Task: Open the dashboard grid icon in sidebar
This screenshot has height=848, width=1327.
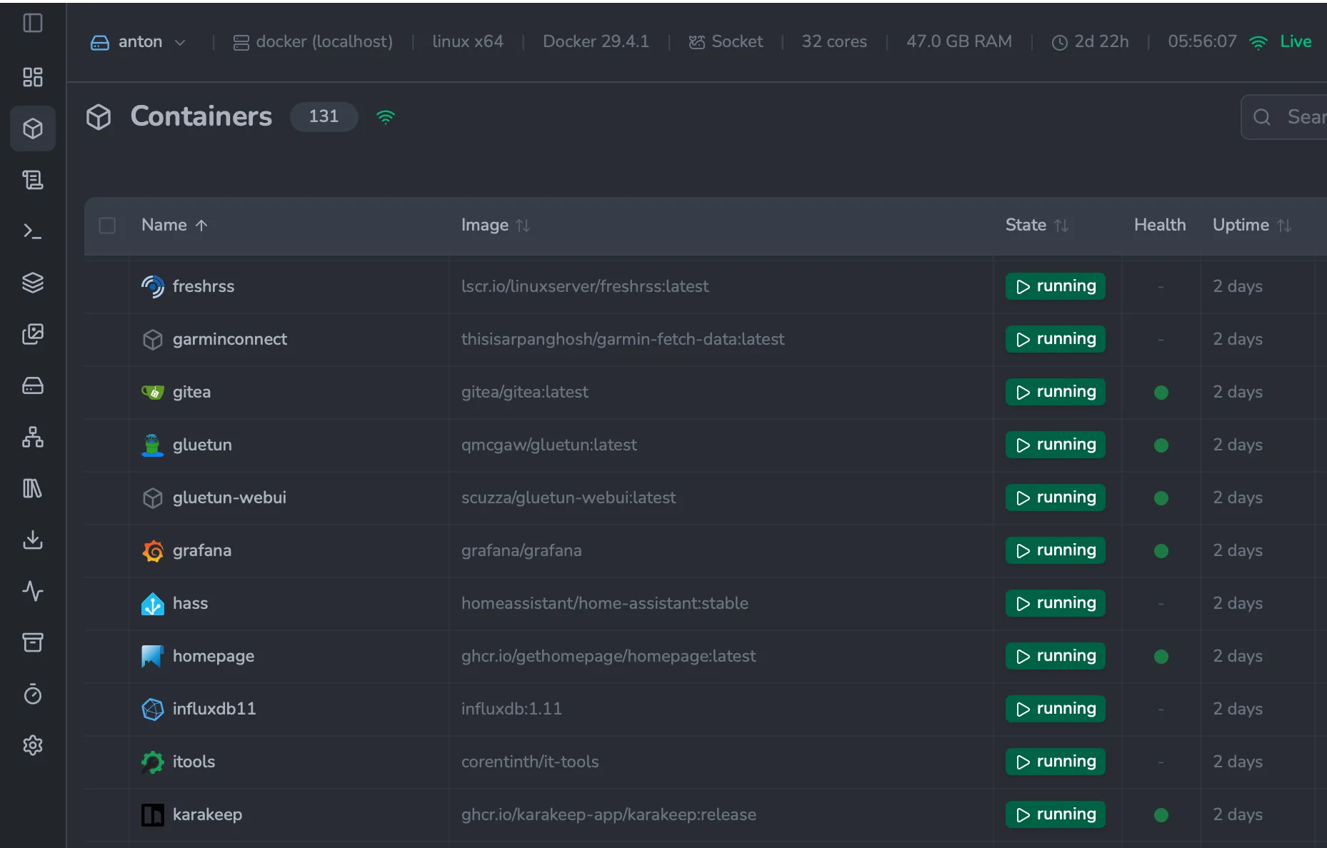Action: pos(33,77)
